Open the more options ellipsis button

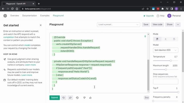(x=178, y=25)
